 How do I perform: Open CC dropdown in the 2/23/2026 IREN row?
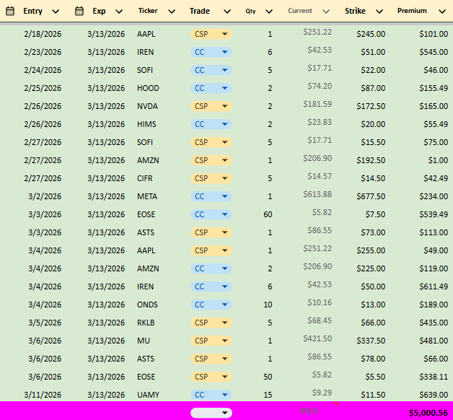[x=211, y=52]
